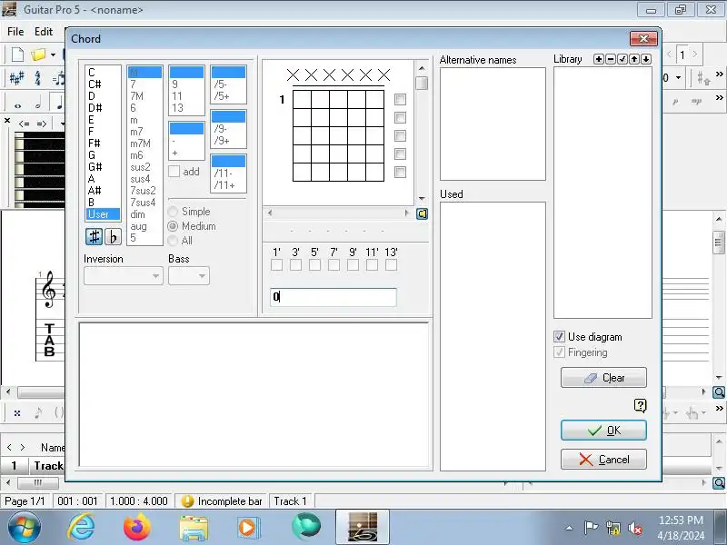Check the 9' interval checkbox
Screen dimensions: 727x545
point(353,265)
